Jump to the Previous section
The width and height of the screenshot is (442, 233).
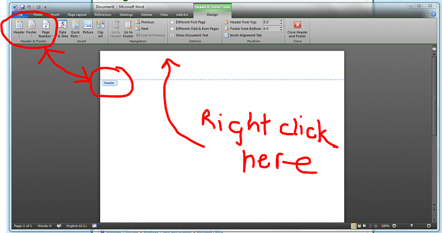tap(145, 22)
